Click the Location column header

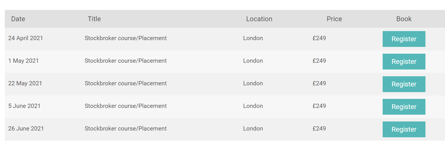click(x=259, y=19)
